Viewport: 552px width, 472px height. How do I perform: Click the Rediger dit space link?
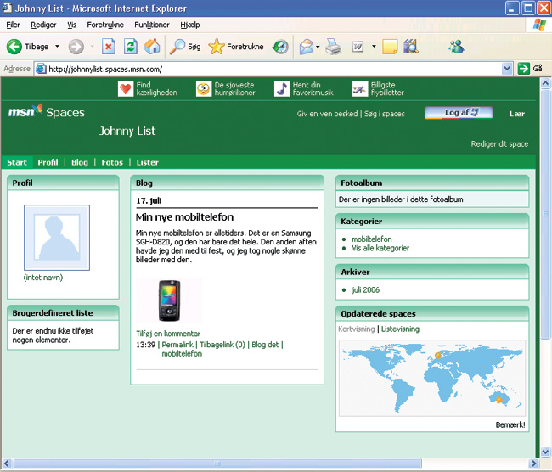click(x=499, y=144)
